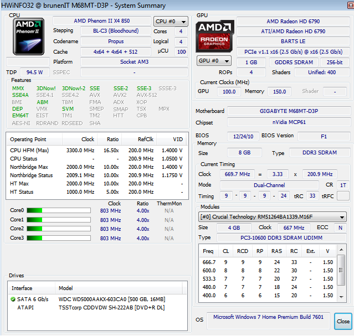Click the Motherboard field GIGABYTE M68MT-D3P

(x=289, y=111)
